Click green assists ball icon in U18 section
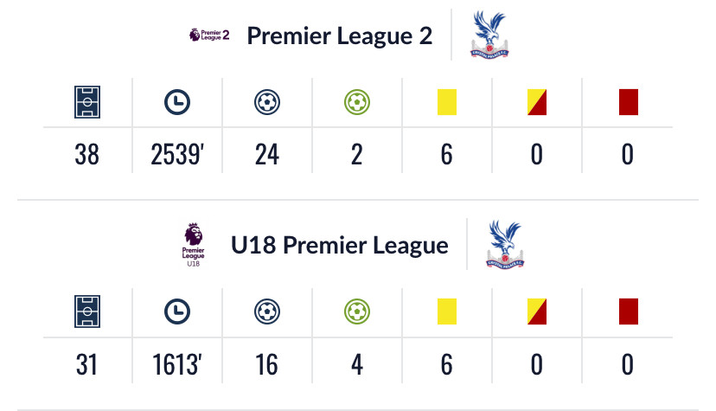Screen dimensions: 716x411 356,311
